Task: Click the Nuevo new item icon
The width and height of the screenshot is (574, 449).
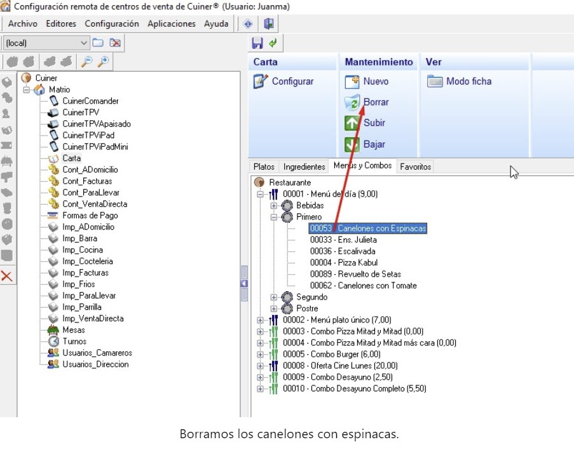Action: tap(352, 81)
